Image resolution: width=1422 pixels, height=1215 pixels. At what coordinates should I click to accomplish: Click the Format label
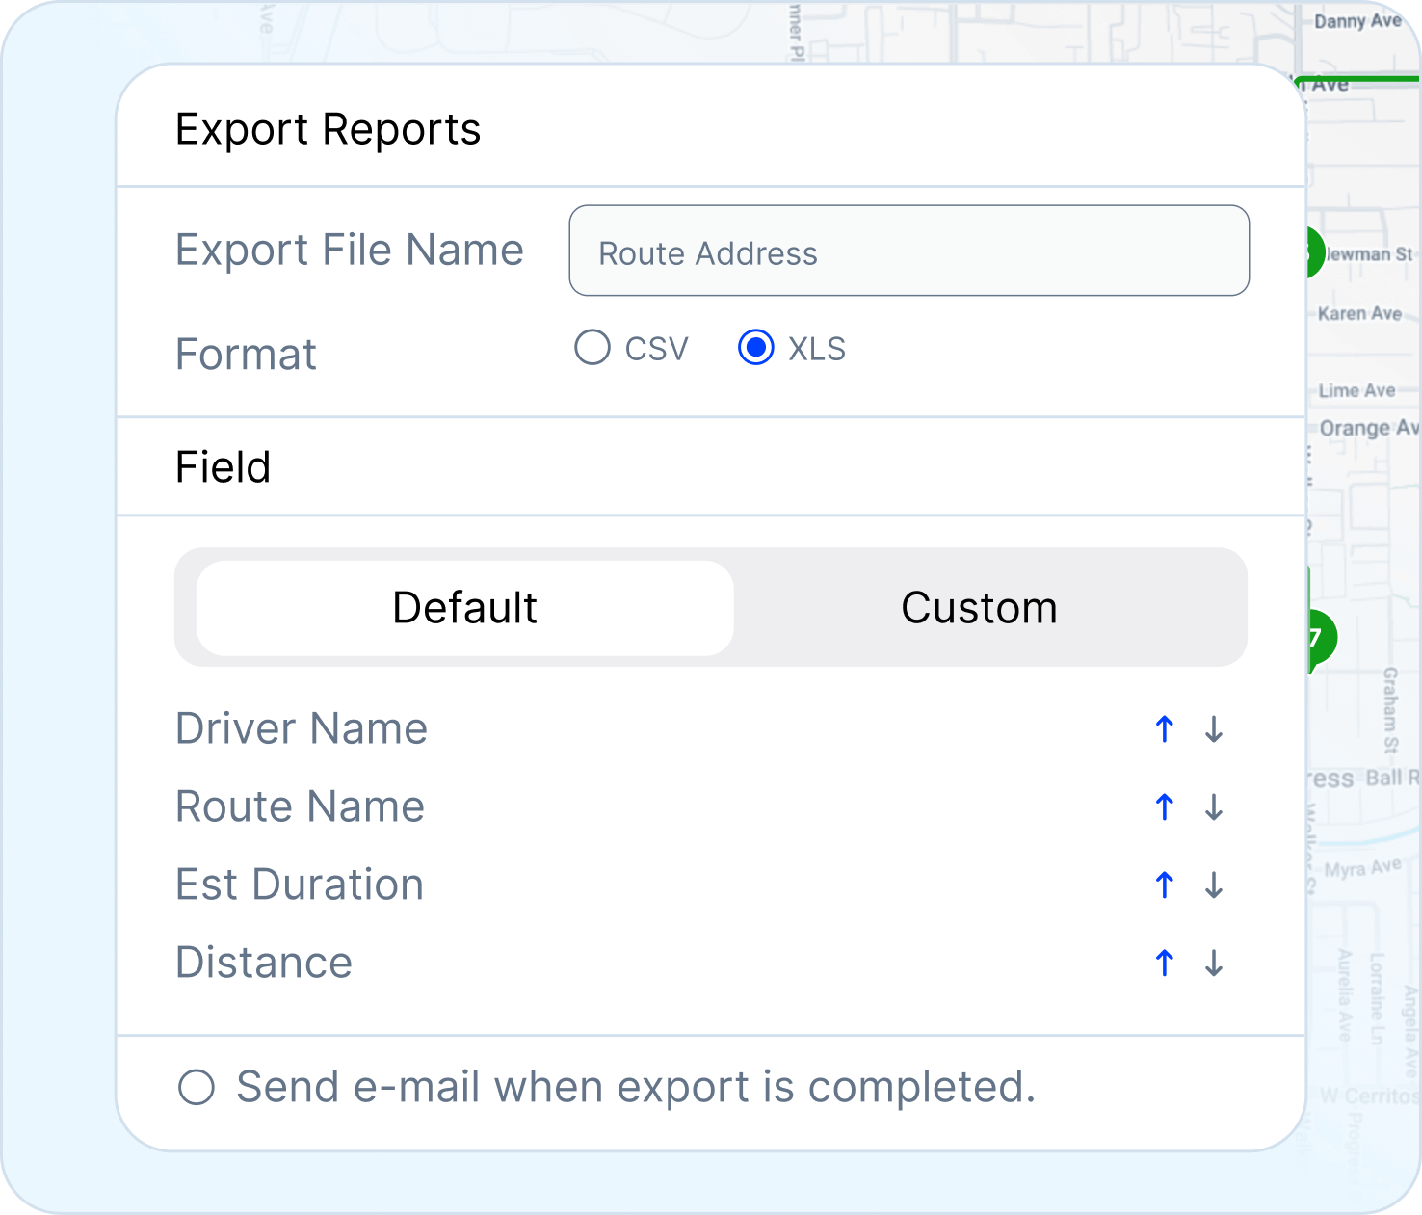[246, 355]
